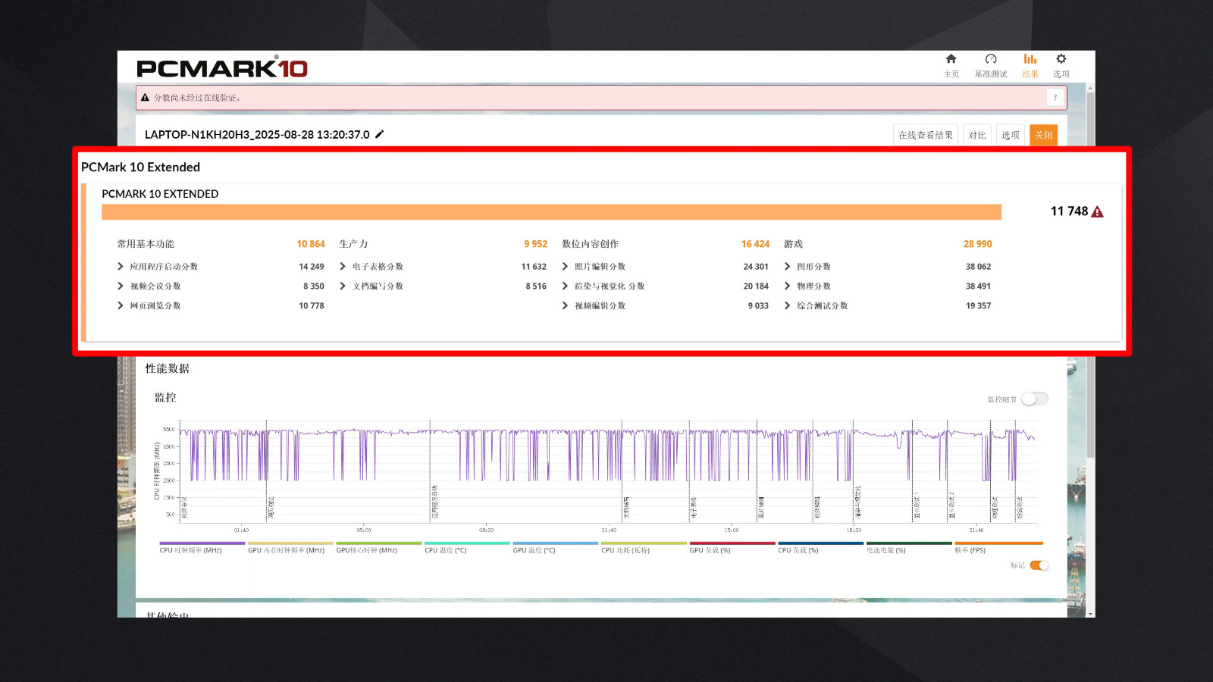Click the value 11 632

point(534,267)
